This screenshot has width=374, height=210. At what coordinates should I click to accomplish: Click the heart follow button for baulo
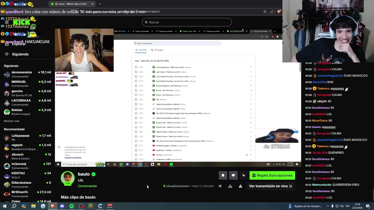pyautogui.click(x=233, y=175)
